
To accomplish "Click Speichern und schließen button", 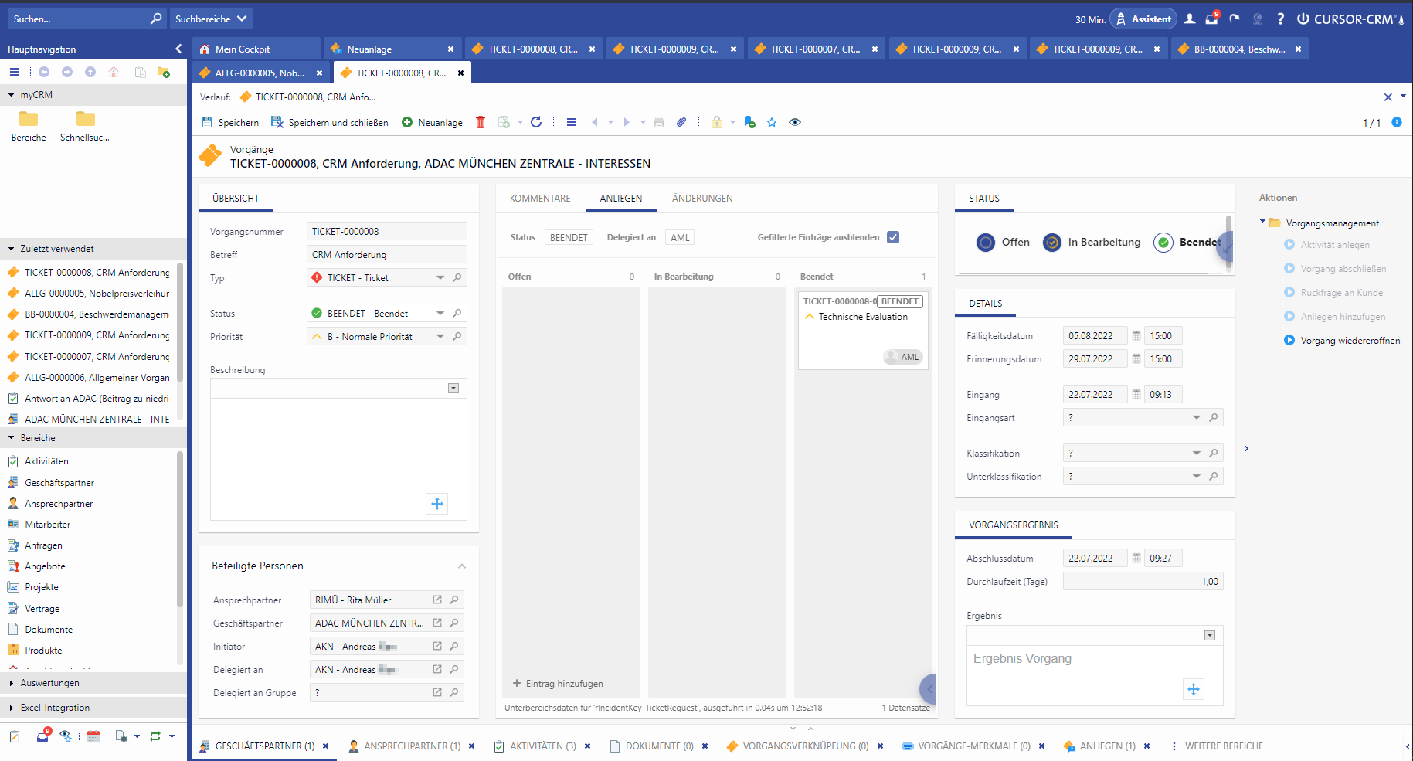I will [x=330, y=122].
